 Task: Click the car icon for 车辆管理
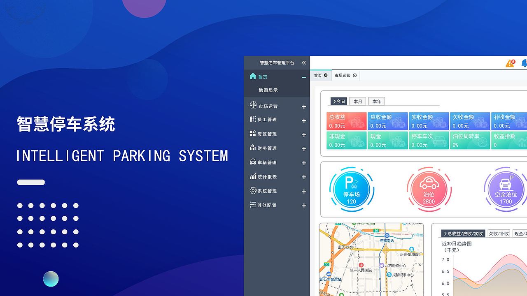pyautogui.click(x=253, y=162)
